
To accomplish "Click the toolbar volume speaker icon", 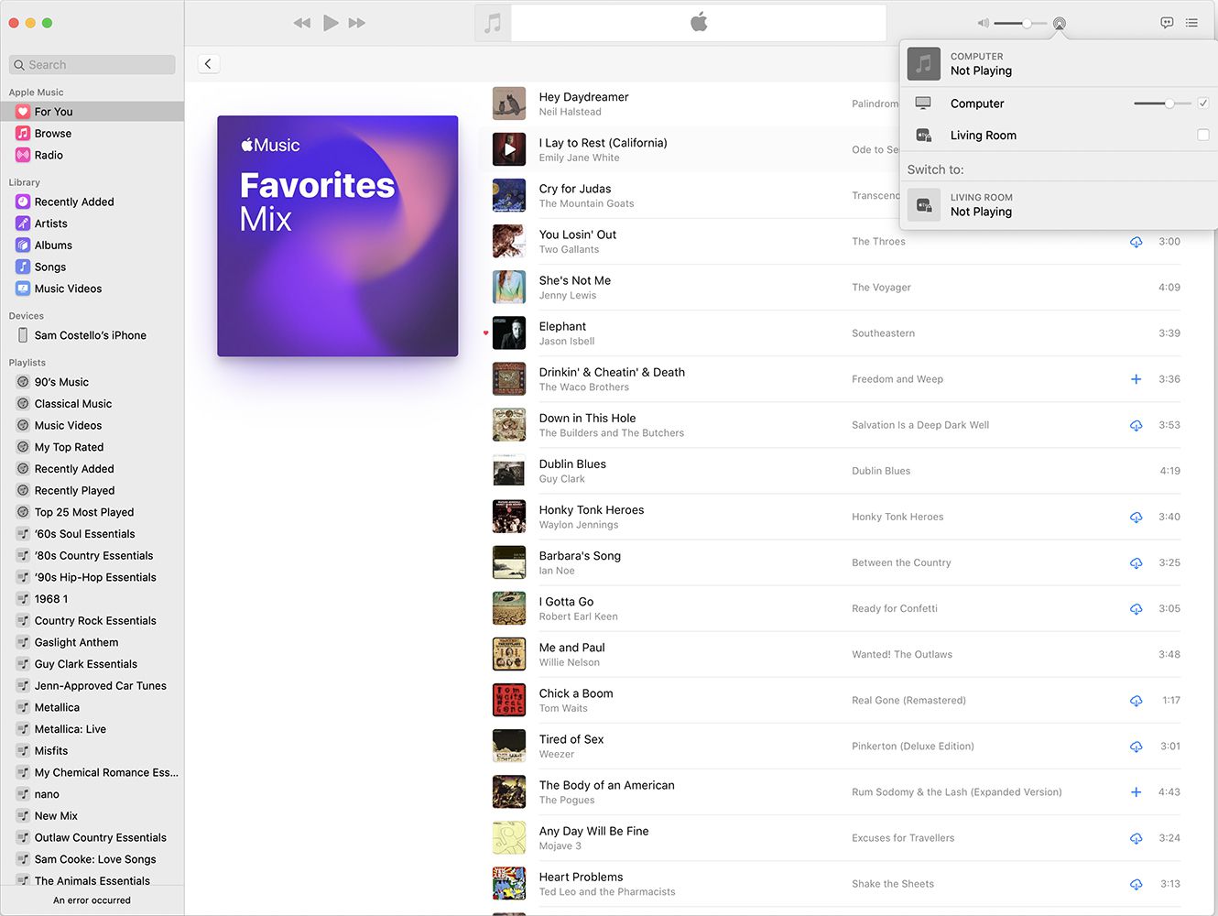I will [983, 23].
